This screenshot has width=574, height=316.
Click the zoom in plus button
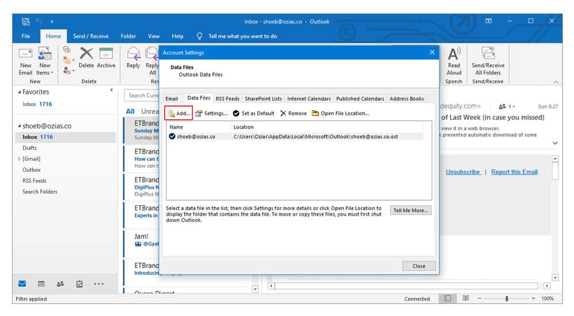tap(533, 298)
